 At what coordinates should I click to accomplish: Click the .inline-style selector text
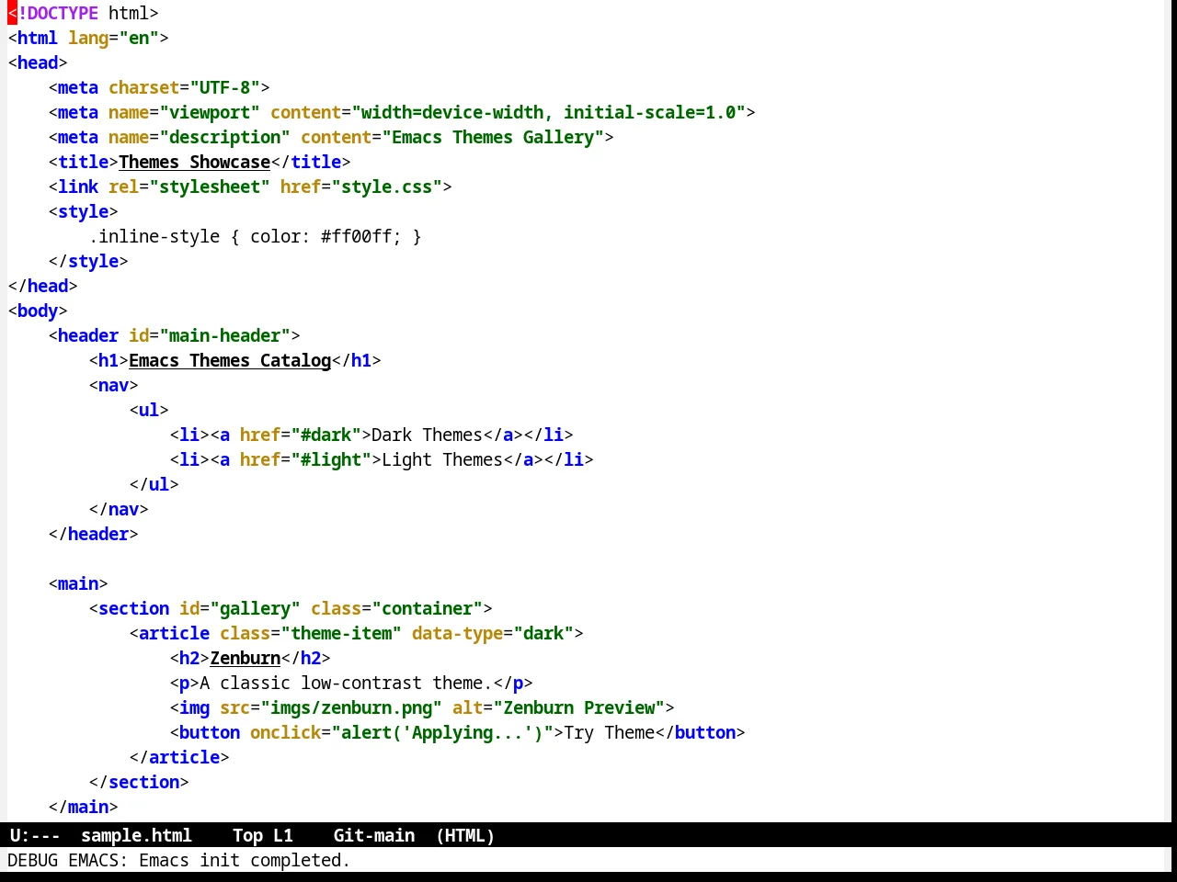coord(154,236)
